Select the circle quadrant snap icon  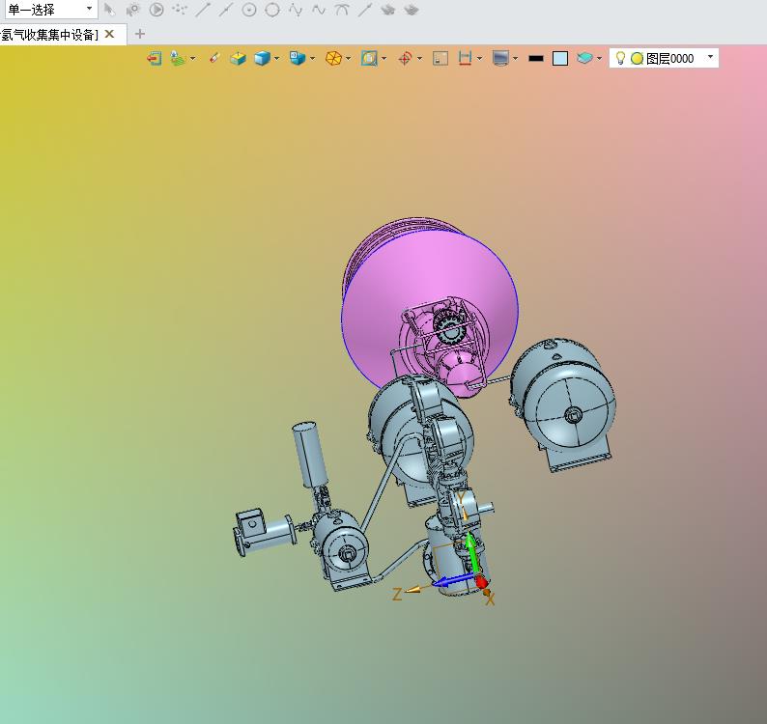coord(272,10)
